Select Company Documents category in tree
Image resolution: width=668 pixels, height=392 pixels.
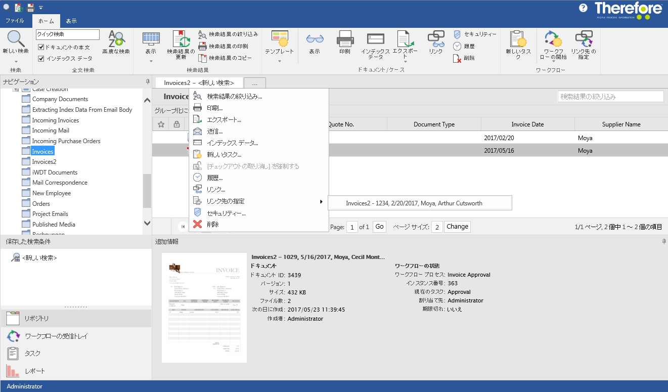[x=60, y=99]
